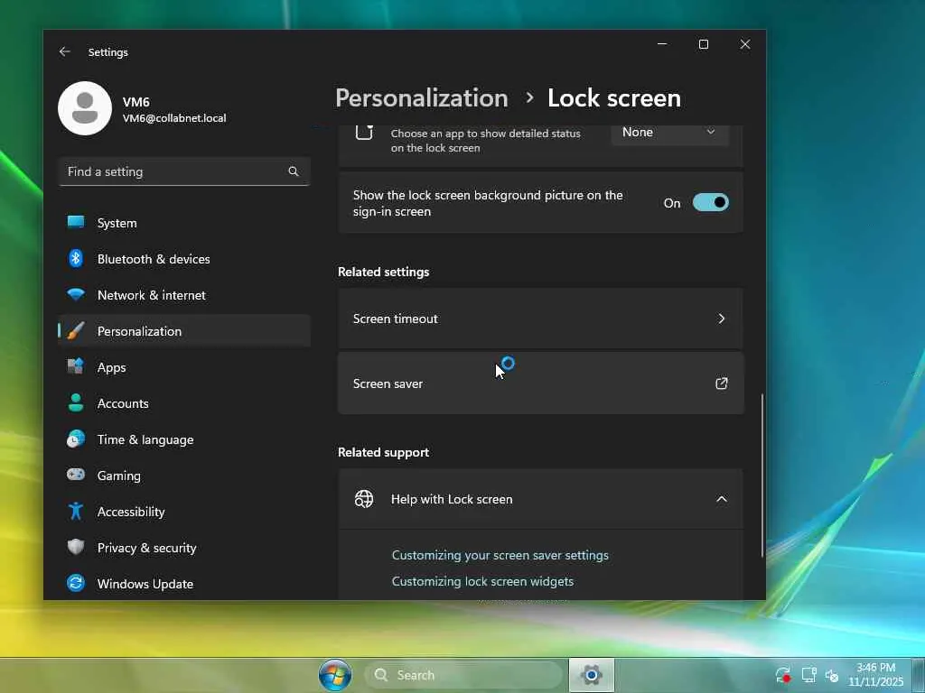Click the sync alert tray icon

click(783, 675)
